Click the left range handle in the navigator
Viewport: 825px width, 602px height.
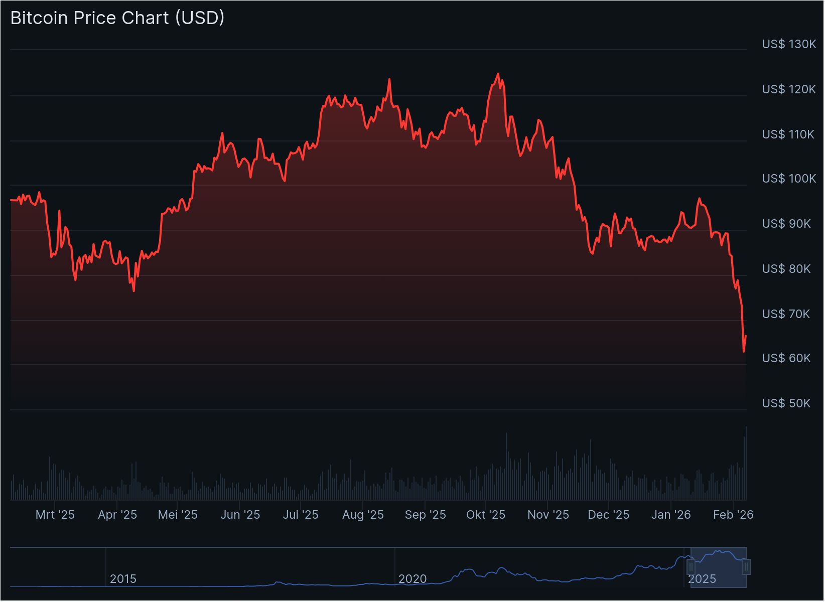(691, 567)
